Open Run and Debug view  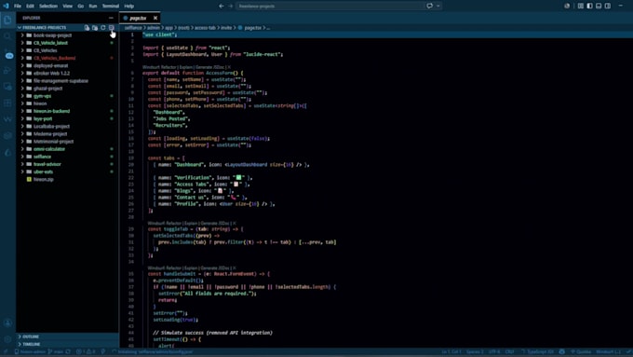pos(7,70)
